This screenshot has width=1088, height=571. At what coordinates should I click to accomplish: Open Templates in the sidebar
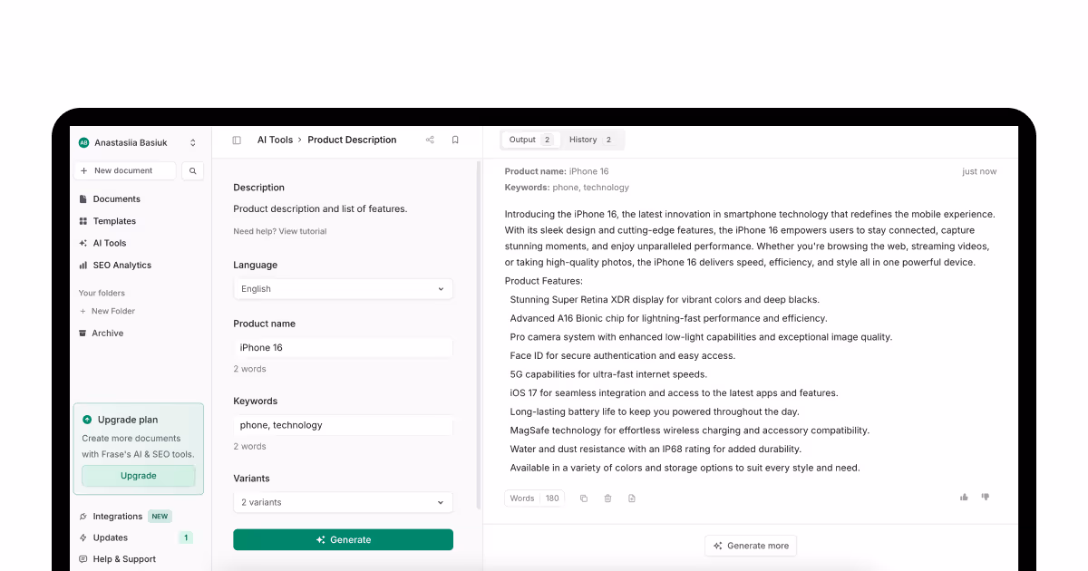[114, 221]
